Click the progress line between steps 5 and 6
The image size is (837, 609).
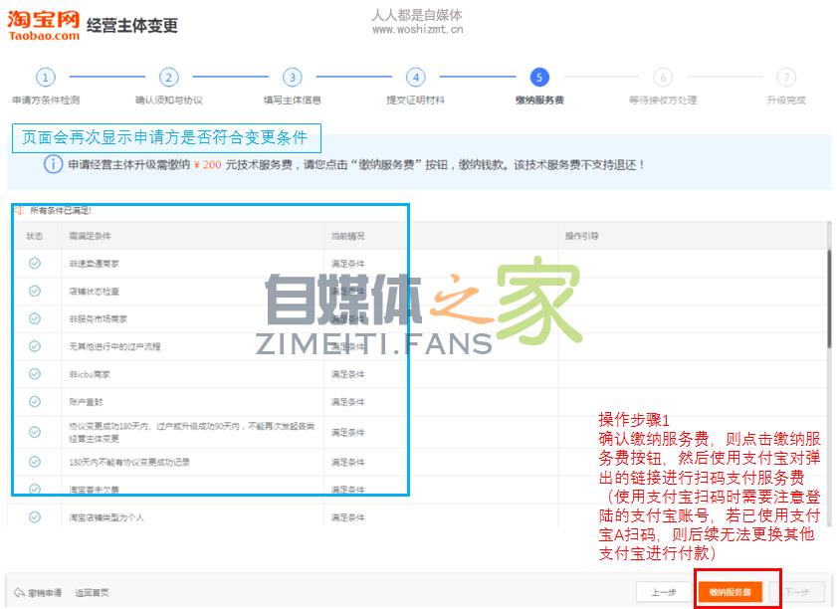tap(601, 77)
